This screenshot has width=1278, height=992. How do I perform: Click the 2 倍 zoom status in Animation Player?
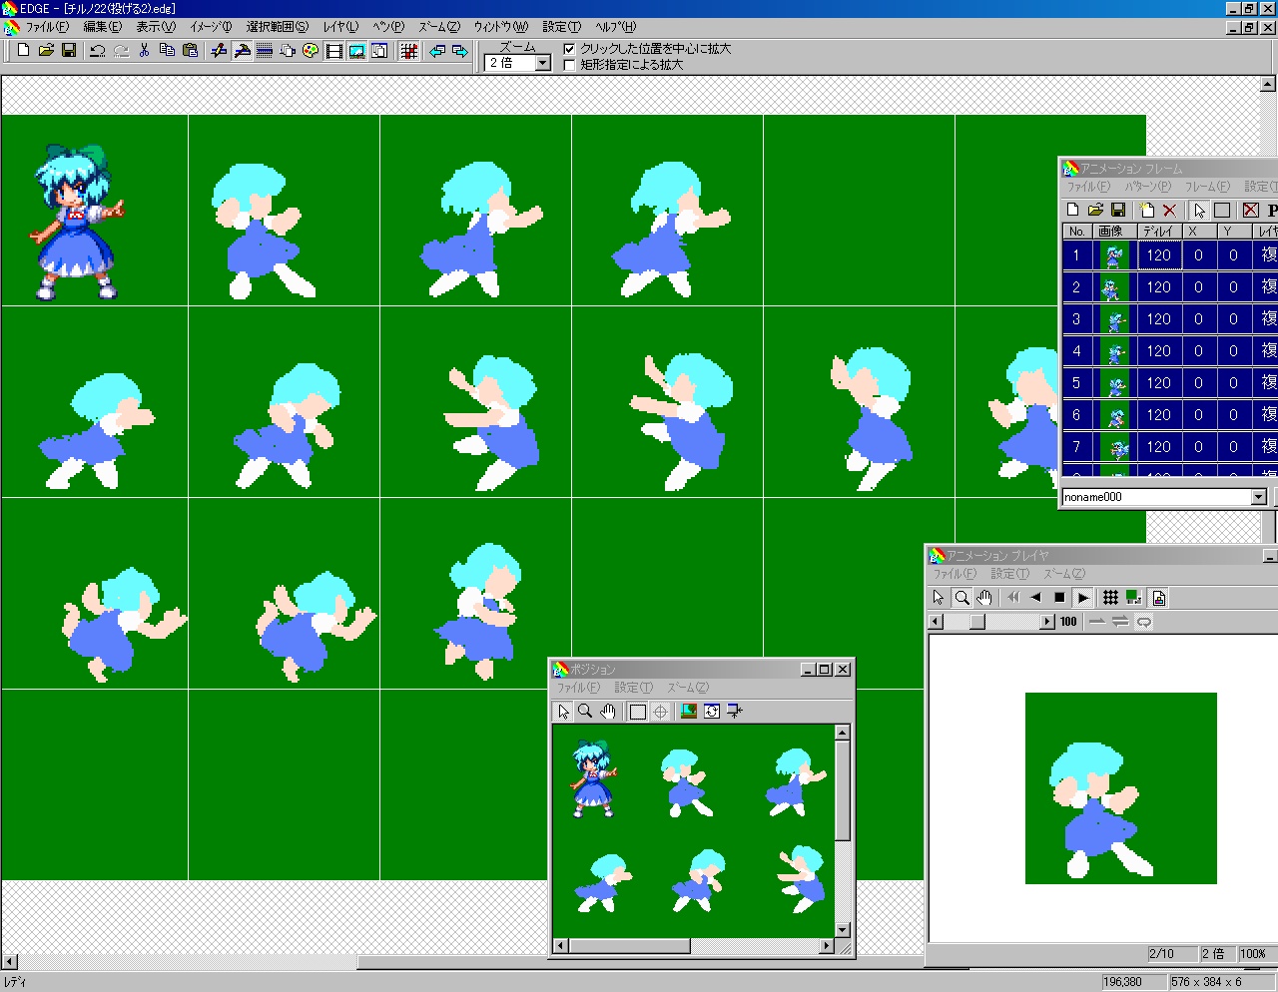point(1215,953)
